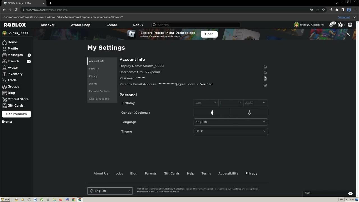Image resolution: width=359 pixels, height=202 pixels.
Task: Click the Подробнее link
Action: point(344,17)
